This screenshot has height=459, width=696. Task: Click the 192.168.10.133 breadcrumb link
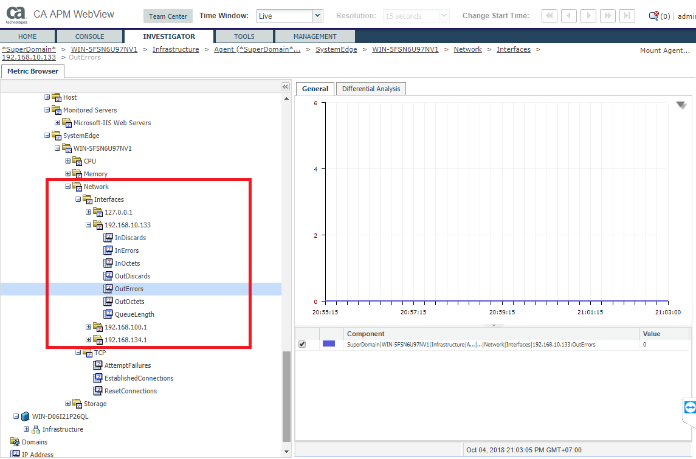click(x=29, y=57)
